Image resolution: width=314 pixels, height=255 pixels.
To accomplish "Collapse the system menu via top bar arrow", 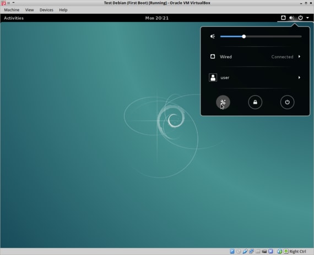I will coord(307,18).
